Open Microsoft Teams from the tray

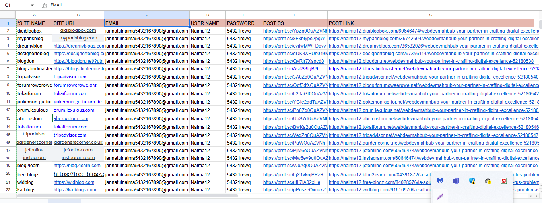click(456, 181)
